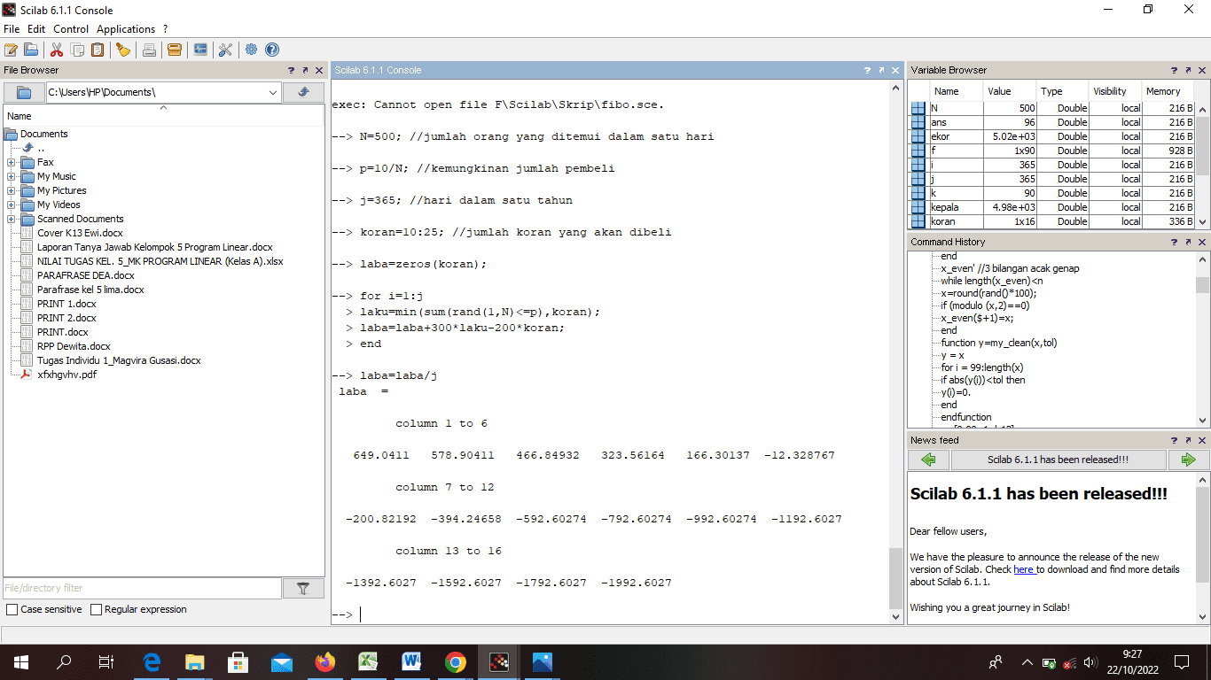Toggle the Regular expression checkbox
Viewport: 1211px width, 680px height.
tap(96, 609)
